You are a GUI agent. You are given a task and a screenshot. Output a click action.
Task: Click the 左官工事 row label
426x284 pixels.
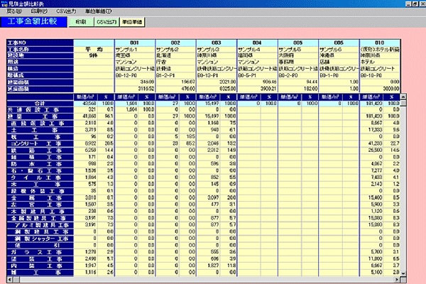40,204
